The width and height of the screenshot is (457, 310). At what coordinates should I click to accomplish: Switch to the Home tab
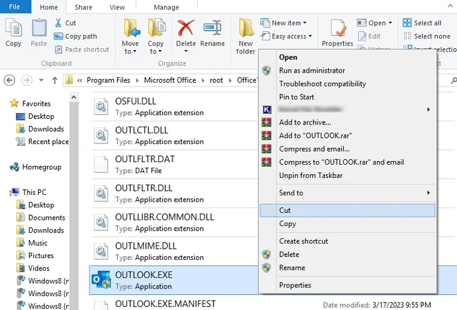tap(49, 7)
